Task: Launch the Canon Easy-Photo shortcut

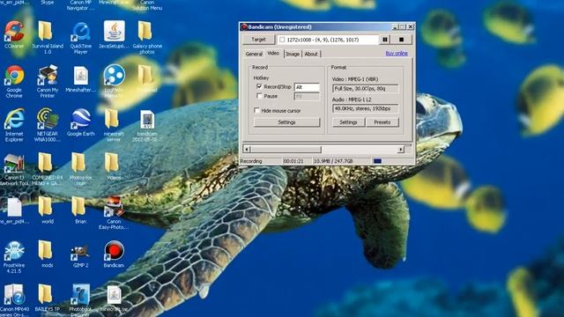Action: [114, 213]
